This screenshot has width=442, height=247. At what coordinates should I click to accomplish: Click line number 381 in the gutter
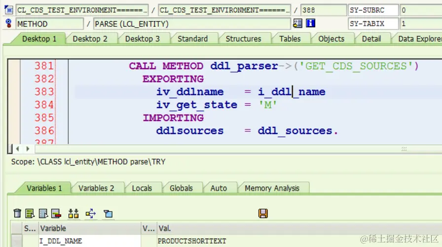44,66
